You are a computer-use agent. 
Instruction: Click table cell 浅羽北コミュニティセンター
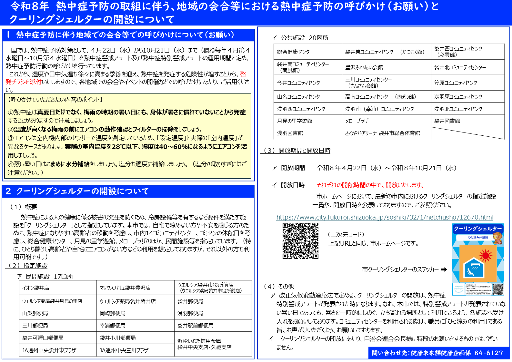coord(467,109)
